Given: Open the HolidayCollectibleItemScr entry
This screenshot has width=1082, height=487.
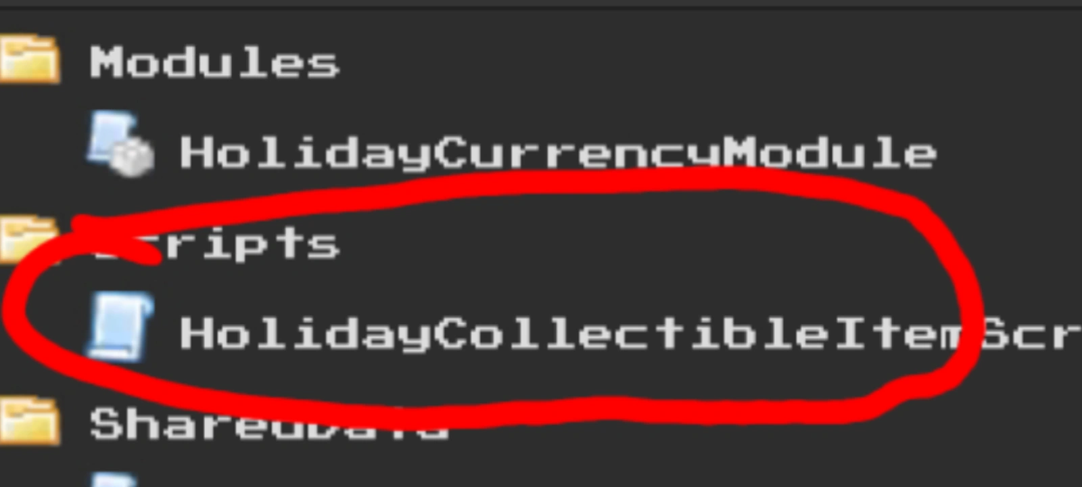Looking at the screenshot, I should pos(630,333).
